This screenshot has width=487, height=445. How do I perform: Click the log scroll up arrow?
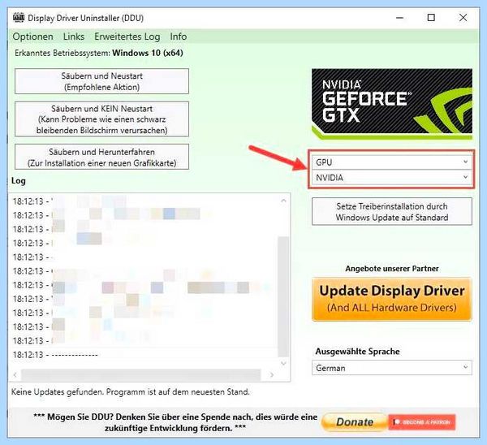[283, 201]
